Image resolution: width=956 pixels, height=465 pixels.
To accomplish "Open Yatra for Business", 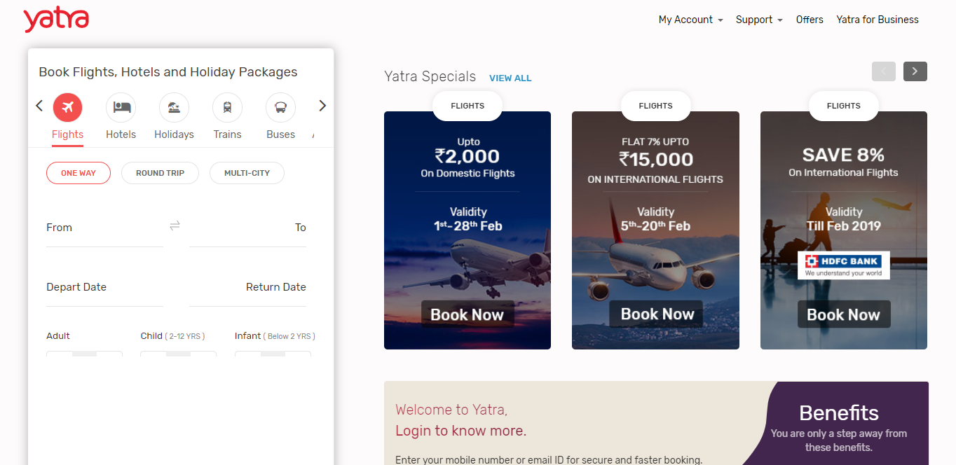I will coord(878,20).
